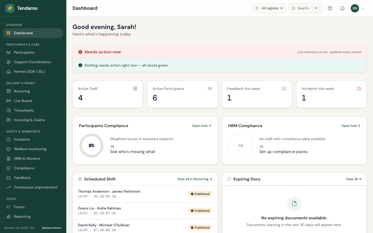Click the n/a HRM compliance ring

point(241,145)
